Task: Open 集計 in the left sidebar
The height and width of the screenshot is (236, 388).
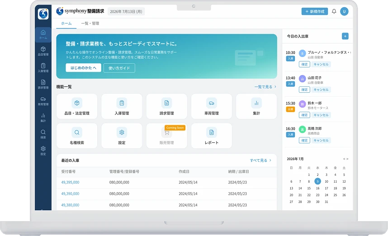Action: coord(43,118)
